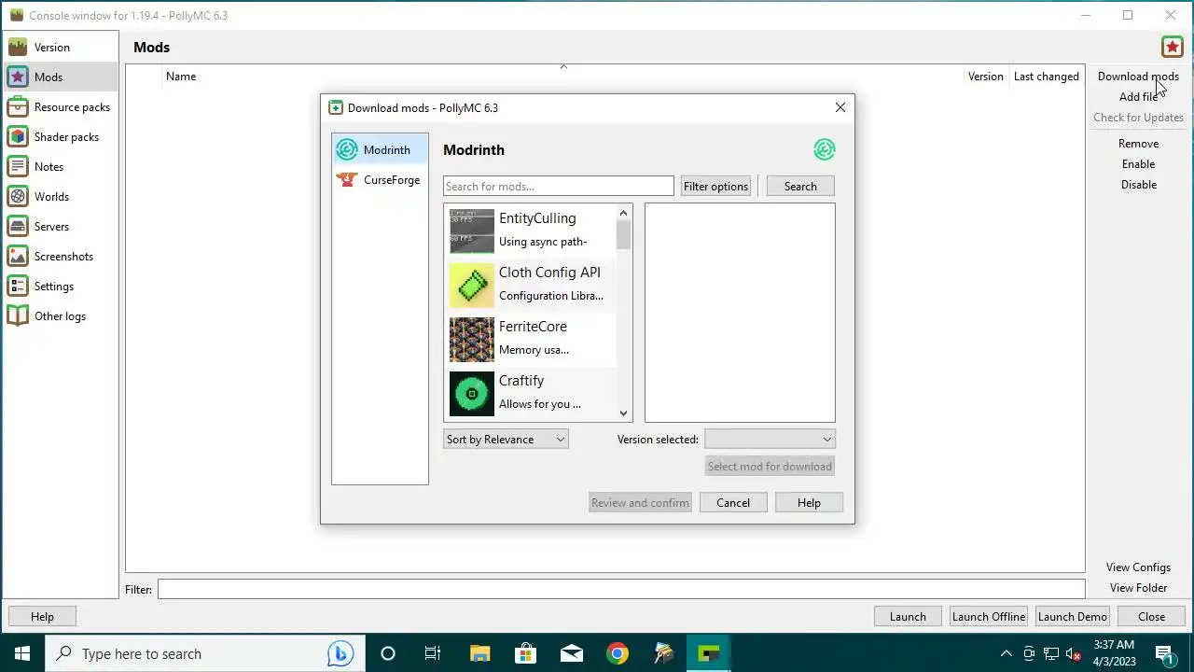This screenshot has height=672, width=1194.
Task: Click mod list scroll up arrow
Action: click(624, 214)
